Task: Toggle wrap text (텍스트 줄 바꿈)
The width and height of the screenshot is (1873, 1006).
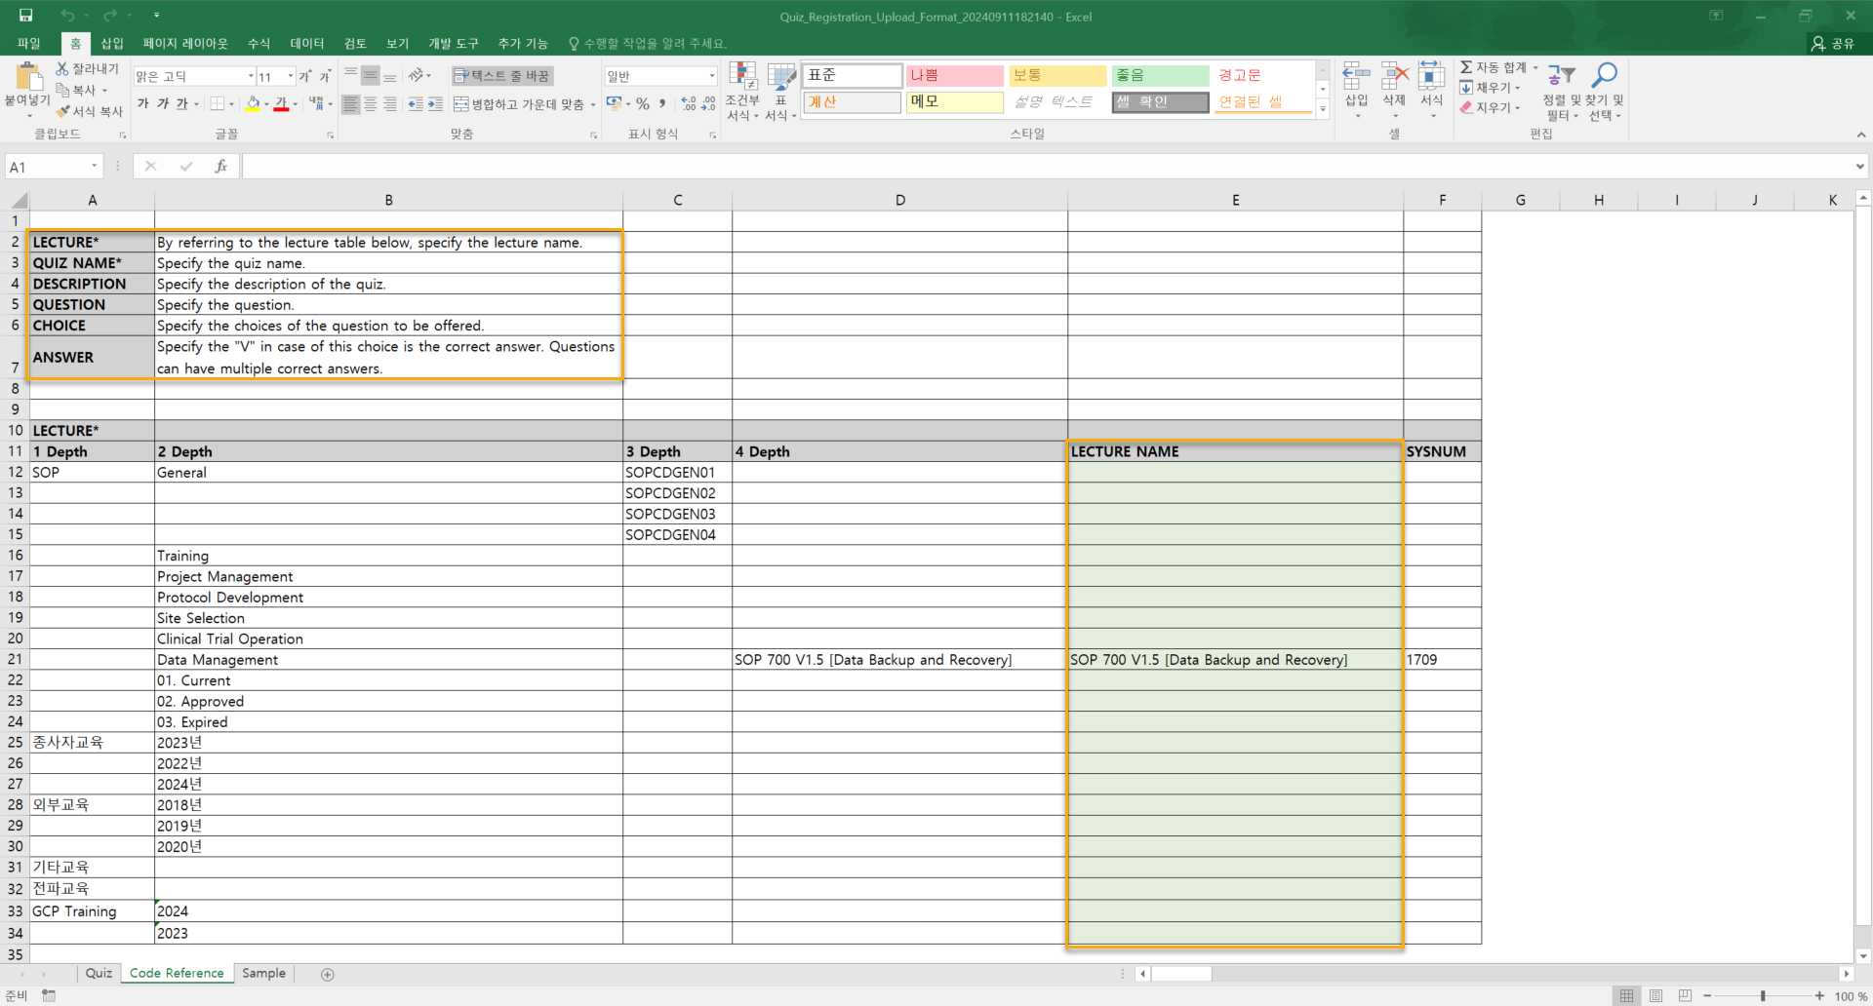Action: click(x=502, y=76)
